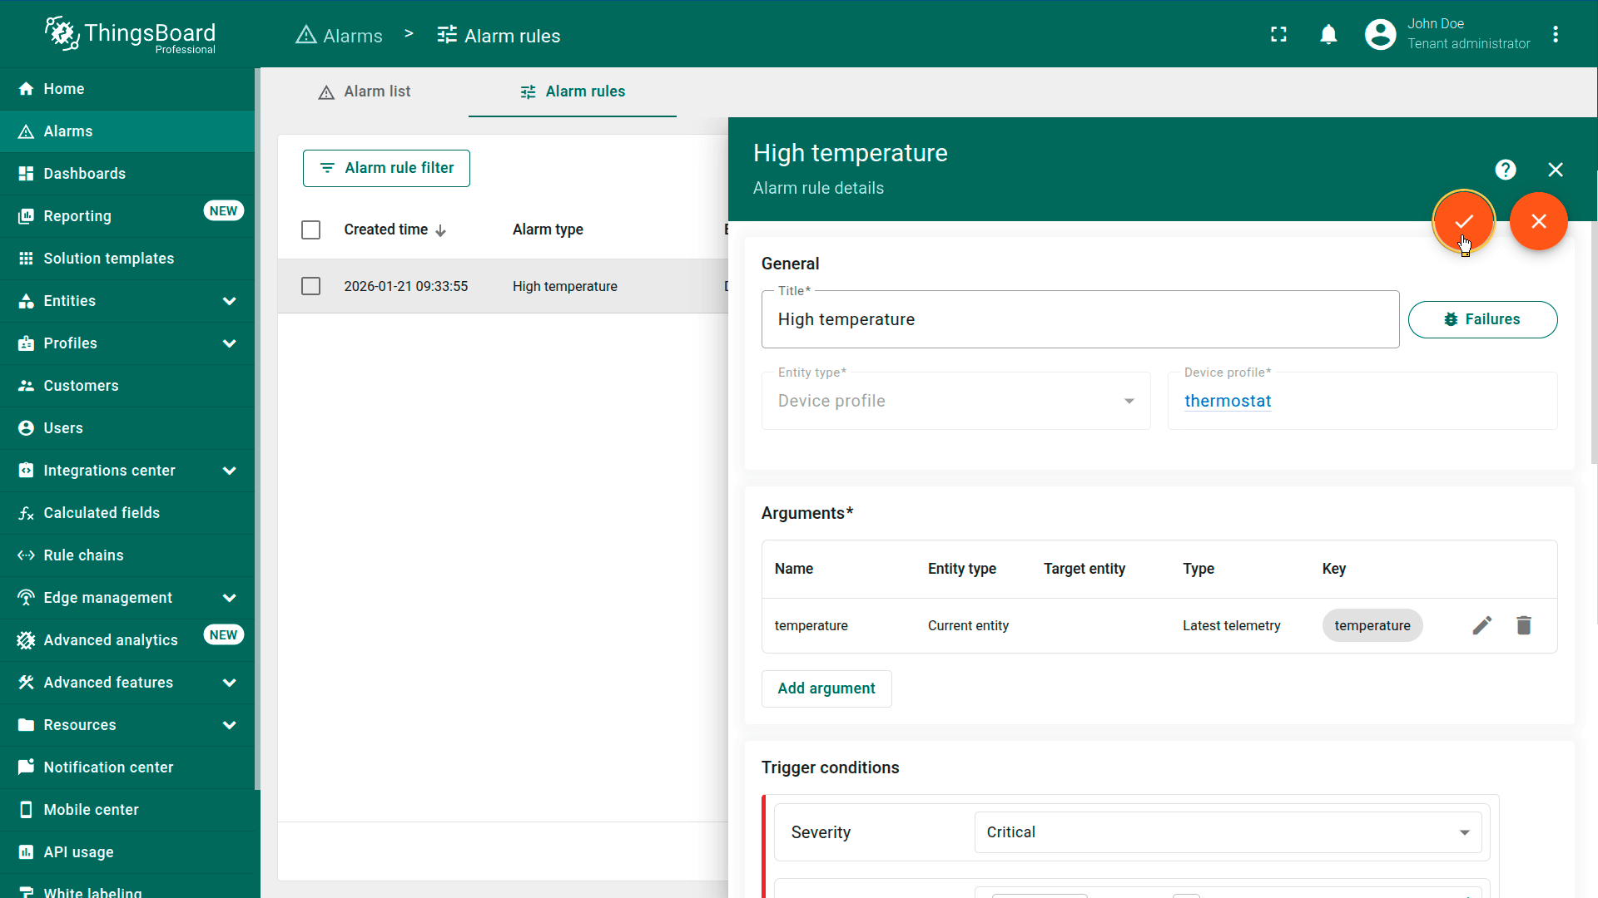Toggle fullscreen mode icon
1598x898 pixels.
pyautogui.click(x=1278, y=35)
